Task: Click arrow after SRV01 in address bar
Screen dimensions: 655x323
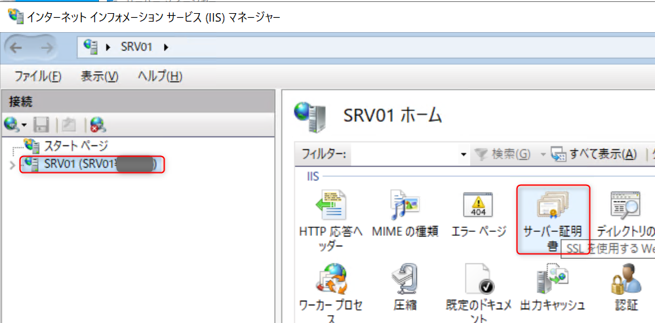Action: (x=167, y=48)
